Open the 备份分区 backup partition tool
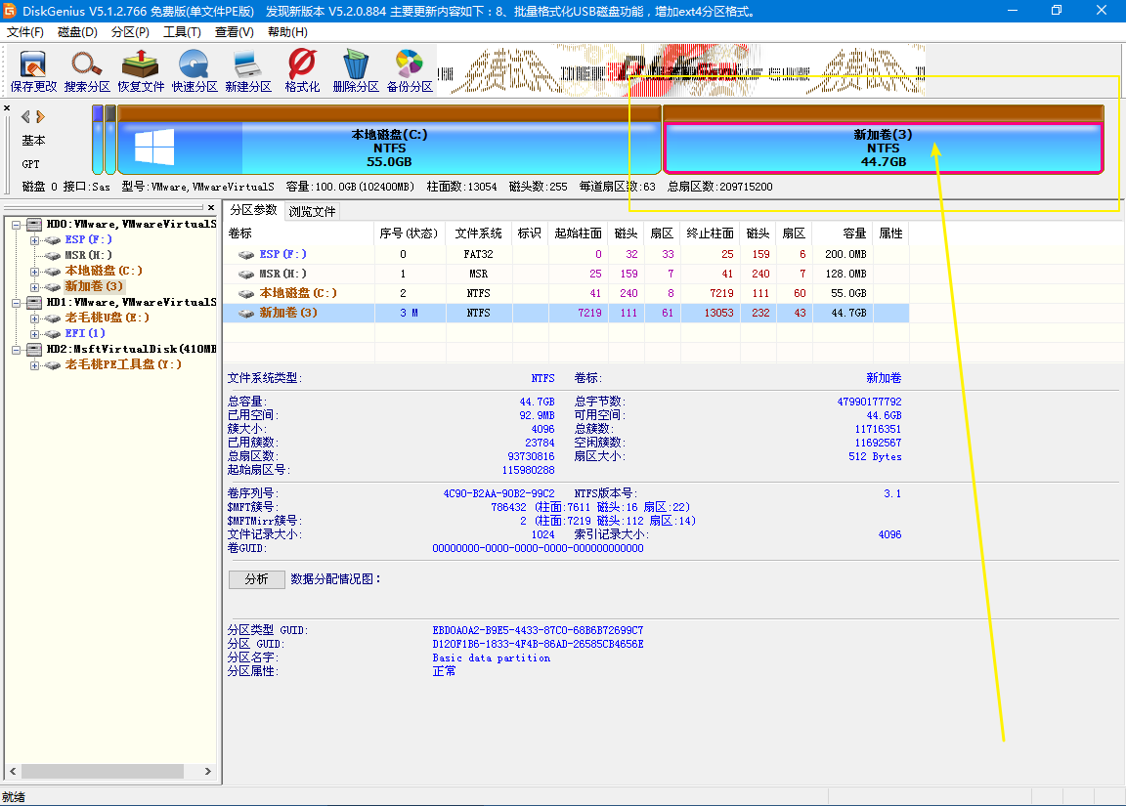1126x806 pixels. click(410, 71)
